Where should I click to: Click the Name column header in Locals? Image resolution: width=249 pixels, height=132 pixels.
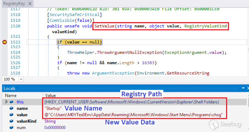[11, 95]
